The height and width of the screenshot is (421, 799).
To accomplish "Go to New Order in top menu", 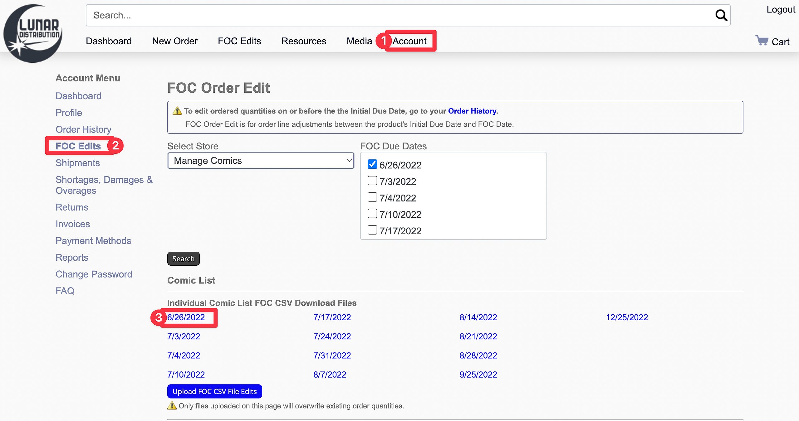I will pos(175,41).
